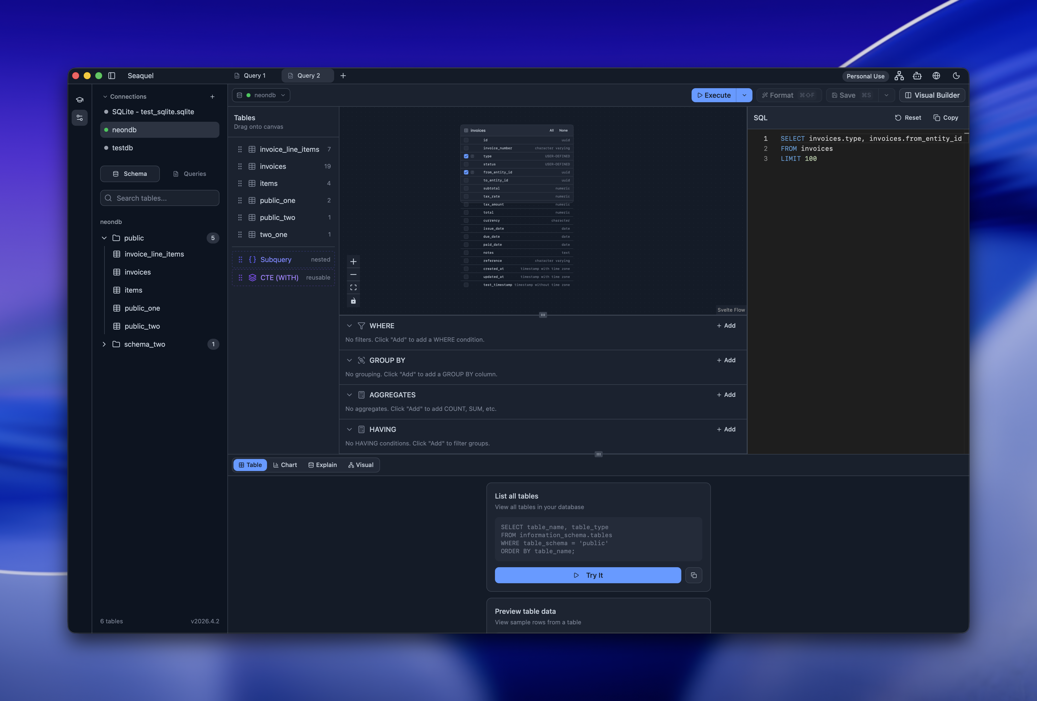
Task: Copy the List all tables query
Action: [x=693, y=575]
